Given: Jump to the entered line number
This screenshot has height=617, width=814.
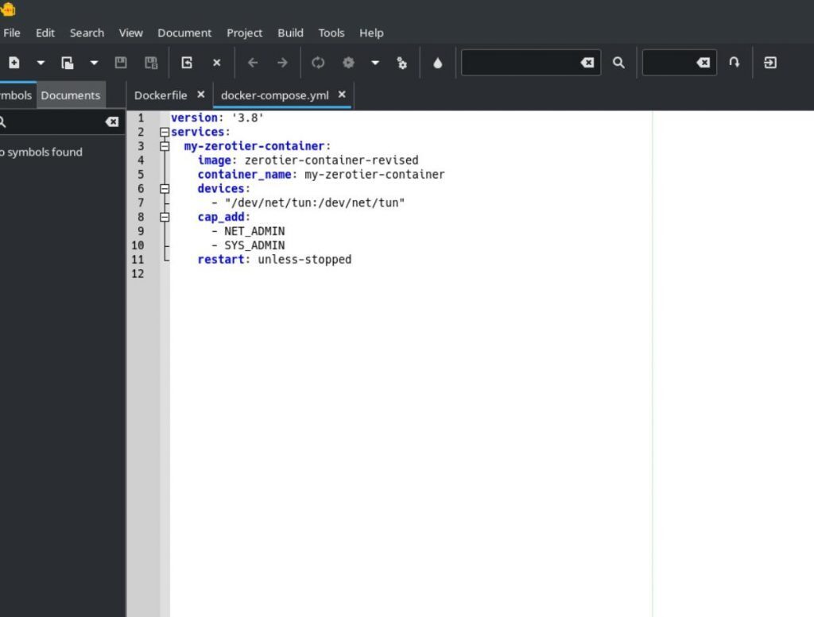Looking at the screenshot, I should (734, 62).
